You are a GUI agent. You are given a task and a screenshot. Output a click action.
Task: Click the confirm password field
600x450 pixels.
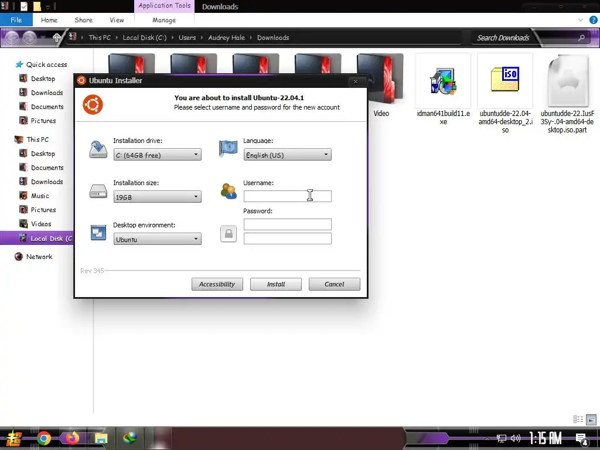pos(287,238)
